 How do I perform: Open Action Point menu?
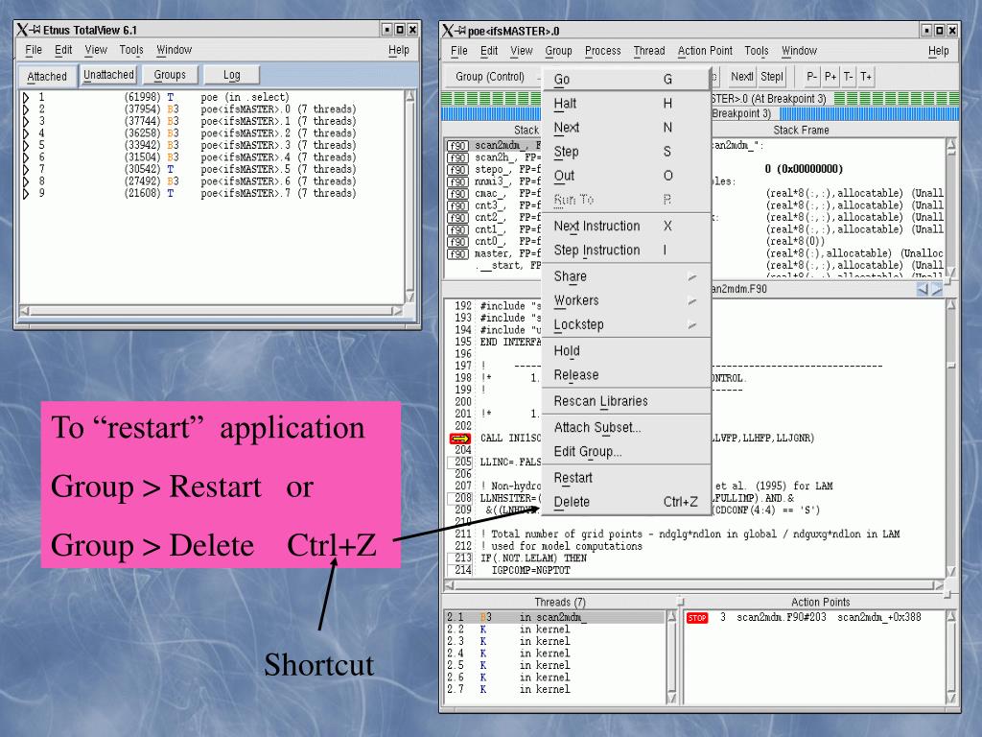[705, 51]
